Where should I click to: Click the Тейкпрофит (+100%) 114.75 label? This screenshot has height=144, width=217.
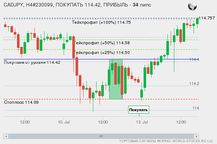click(101, 22)
